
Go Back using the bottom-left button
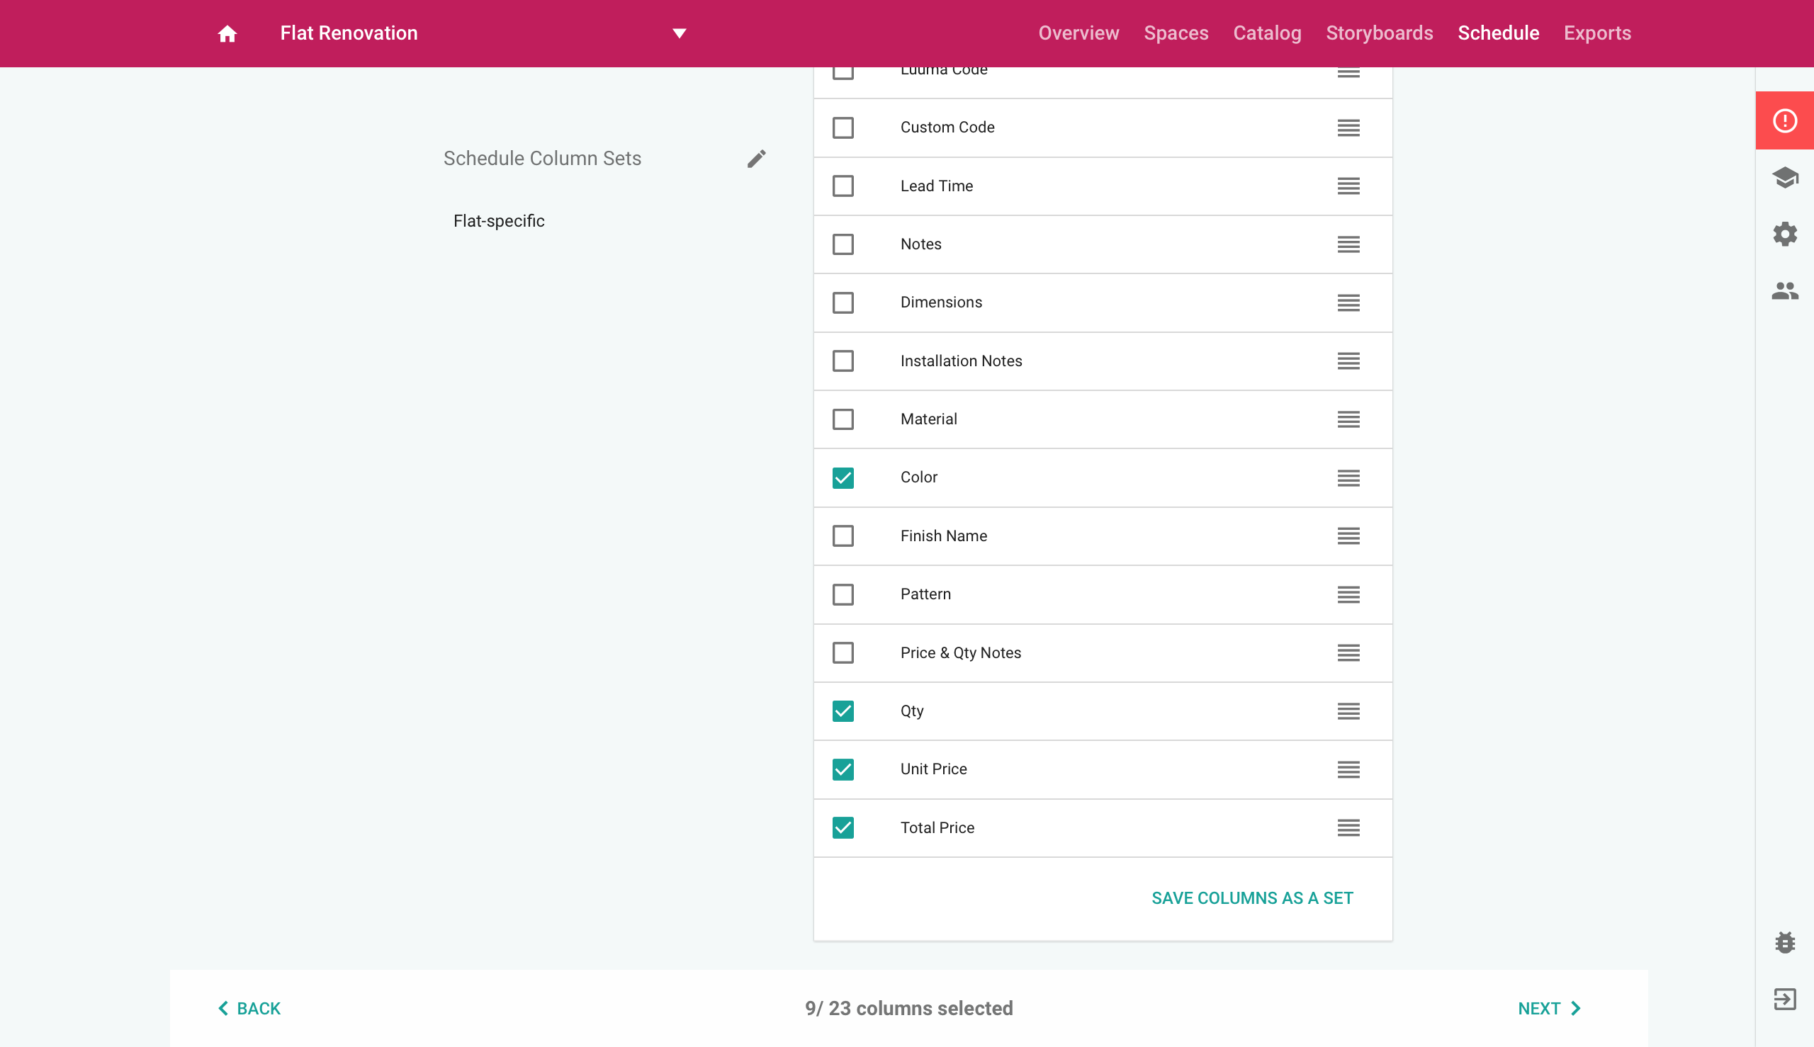(249, 1008)
